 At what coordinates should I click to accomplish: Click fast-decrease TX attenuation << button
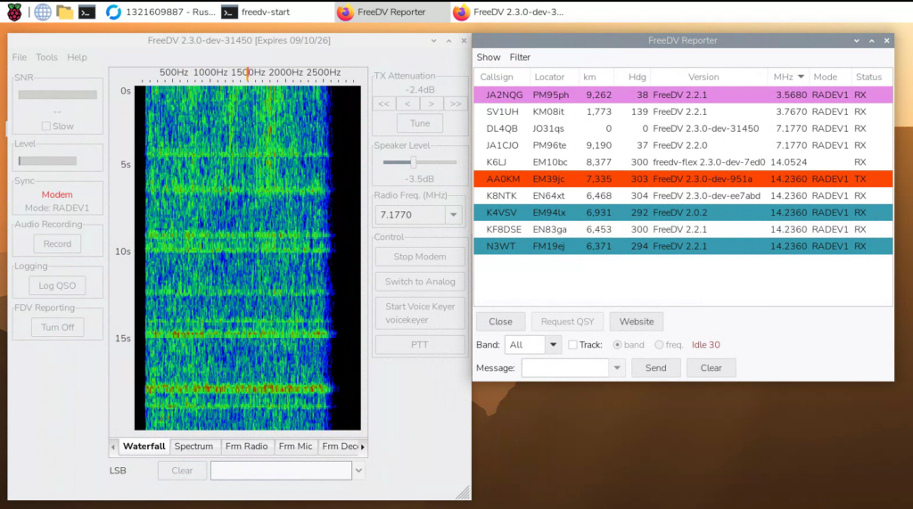pyautogui.click(x=383, y=103)
